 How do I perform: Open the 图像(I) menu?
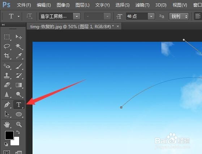(x=63, y=5)
